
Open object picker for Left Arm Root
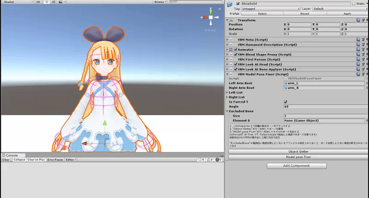(x=367, y=83)
